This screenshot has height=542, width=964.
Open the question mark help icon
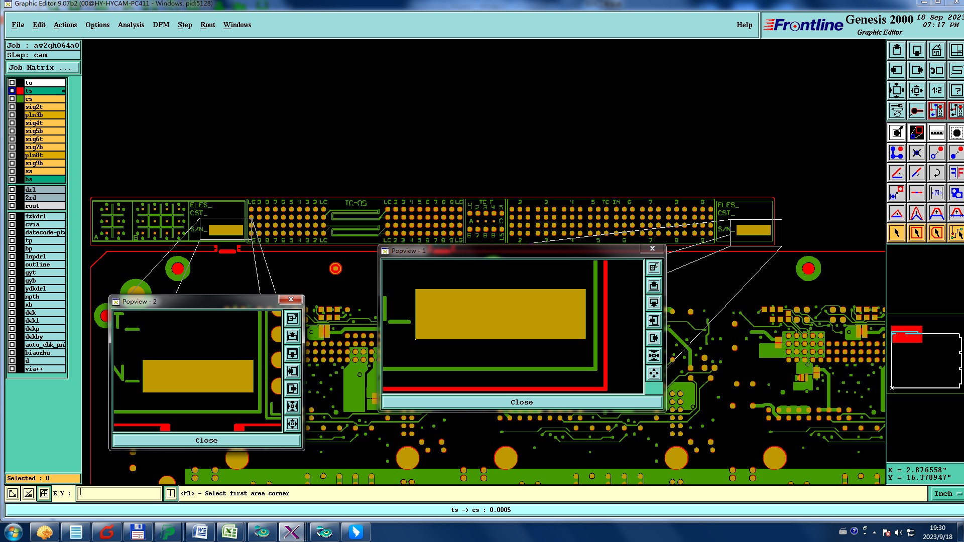[956, 91]
